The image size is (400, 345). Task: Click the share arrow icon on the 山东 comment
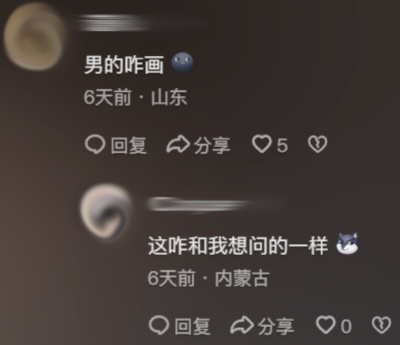[x=178, y=144]
